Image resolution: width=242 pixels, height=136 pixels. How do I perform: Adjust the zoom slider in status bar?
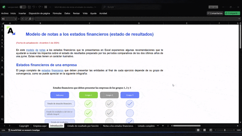[225, 130]
